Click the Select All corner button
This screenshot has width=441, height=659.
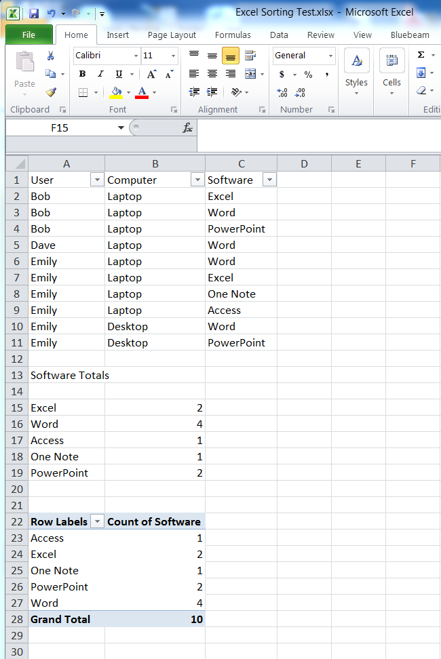[17, 163]
